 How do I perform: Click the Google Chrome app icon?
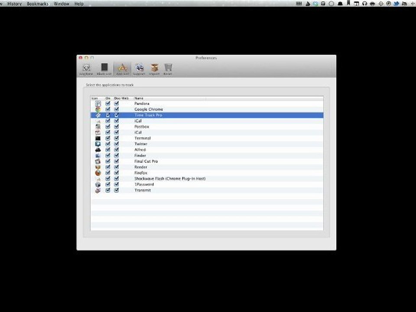98,109
